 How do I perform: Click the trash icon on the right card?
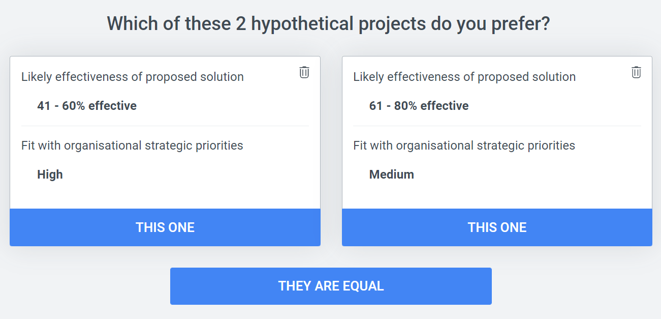636,72
